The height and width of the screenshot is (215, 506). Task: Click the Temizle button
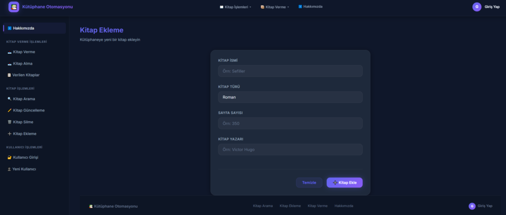tap(309, 182)
